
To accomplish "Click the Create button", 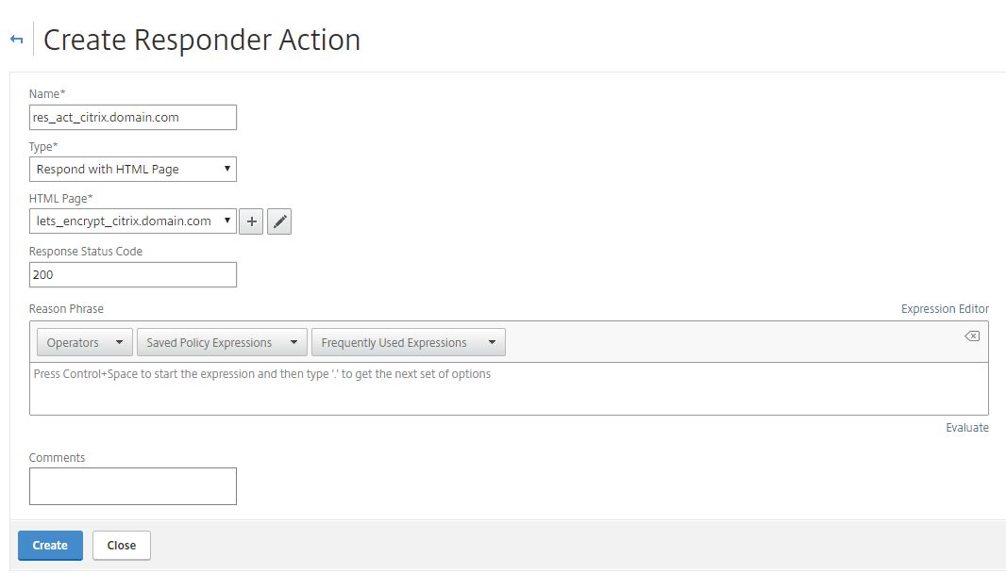I will coord(50,546).
